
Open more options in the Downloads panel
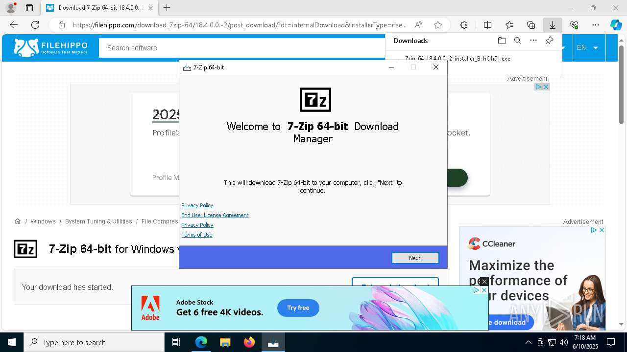click(x=533, y=41)
